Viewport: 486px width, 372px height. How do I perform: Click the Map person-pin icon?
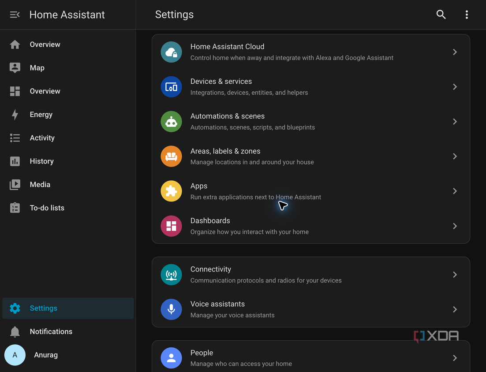[x=15, y=68]
